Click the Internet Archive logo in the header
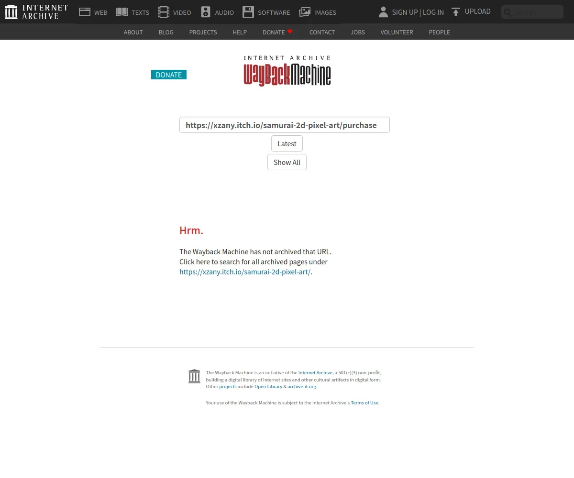 (x=36, y=12)
